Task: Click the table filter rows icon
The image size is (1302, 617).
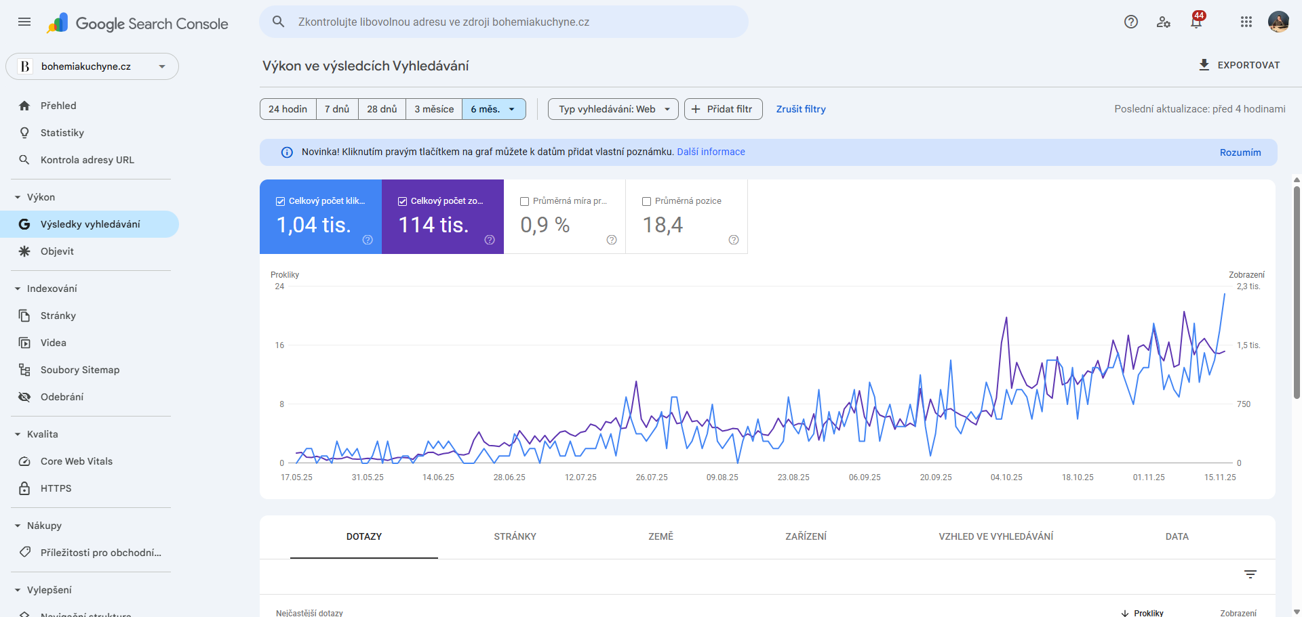Action: click(x=1250, y=574)
